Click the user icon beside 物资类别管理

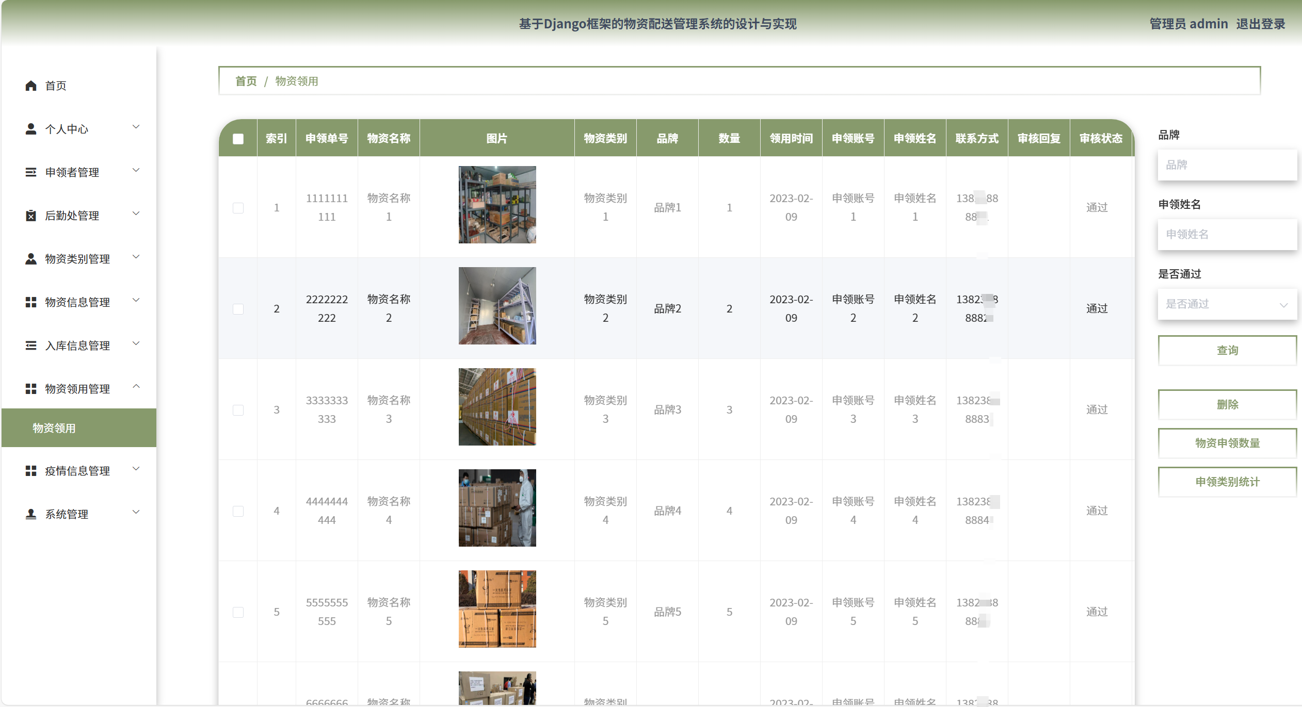click(31, 259)
